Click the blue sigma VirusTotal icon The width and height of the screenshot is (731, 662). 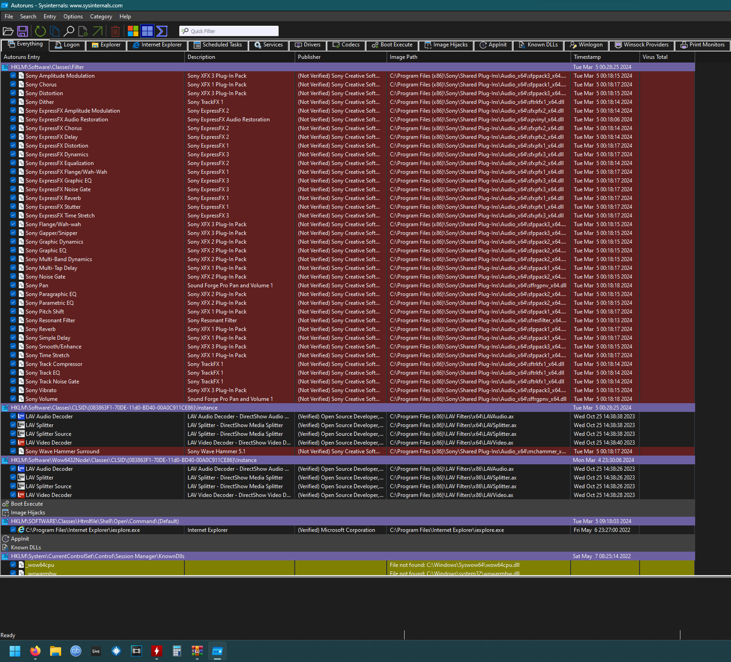[162, 31]
